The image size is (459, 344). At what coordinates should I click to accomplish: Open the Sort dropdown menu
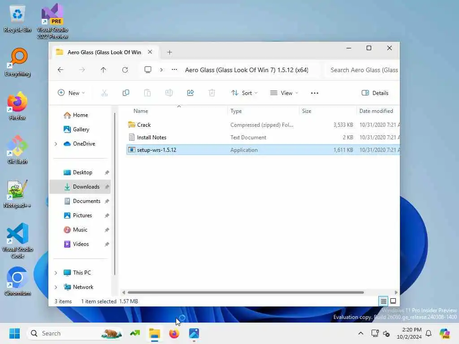click(x=244, y=93)
